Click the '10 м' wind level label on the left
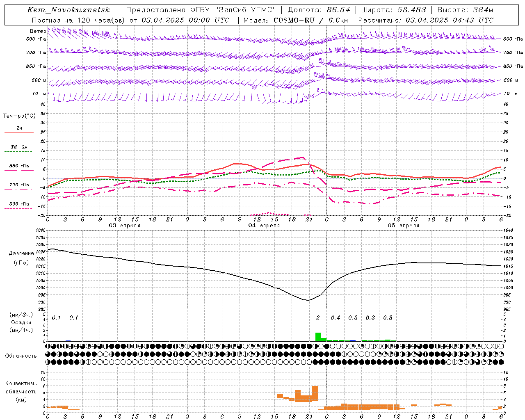The height and width of the screenshot is (420, 525). tap(39, 94)
